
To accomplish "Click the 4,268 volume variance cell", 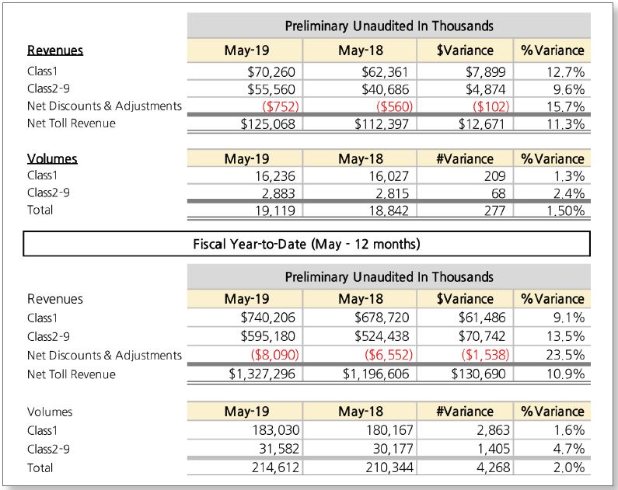I will coord(493,467).
